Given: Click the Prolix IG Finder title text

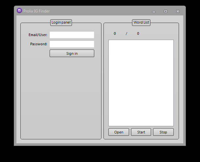Looking at the screenshot, I should (36, 11).
